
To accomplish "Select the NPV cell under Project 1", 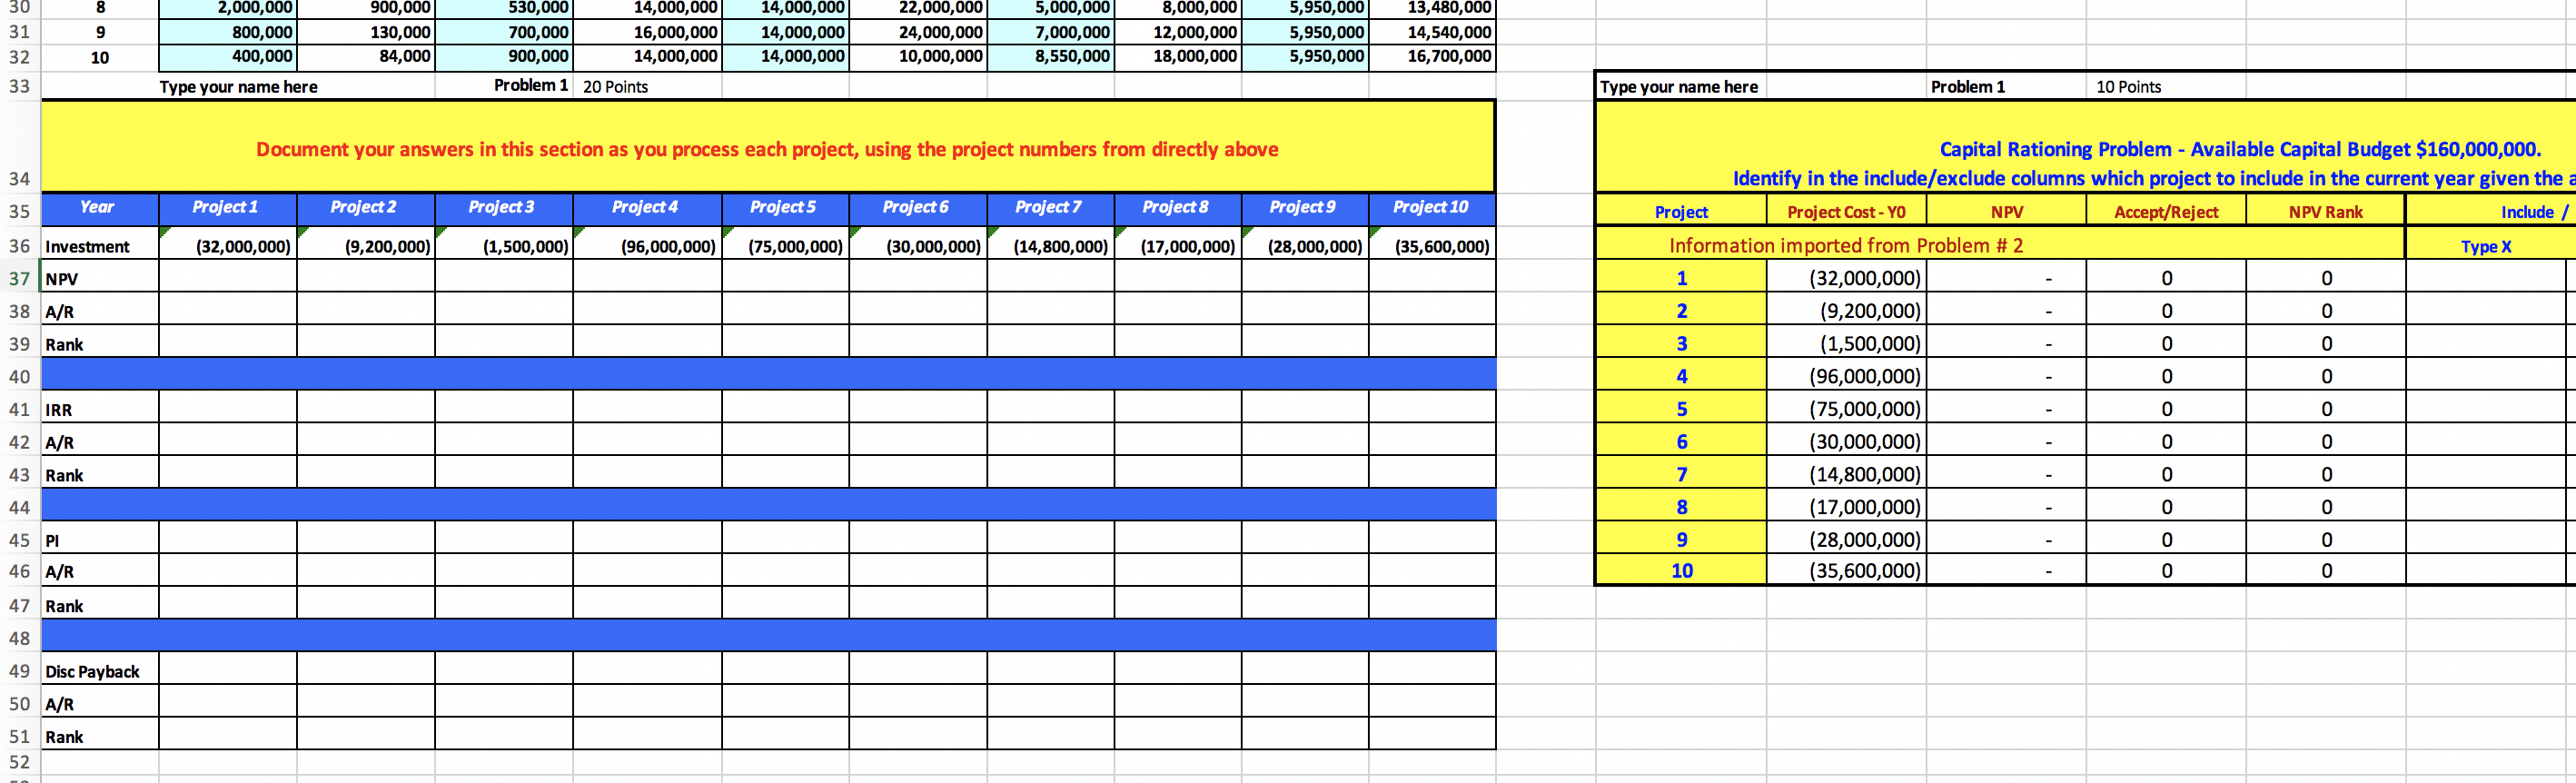I will (x=227, y=277).
